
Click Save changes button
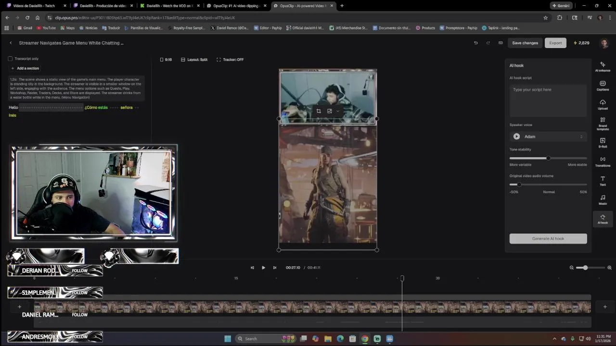pyautogui.click(x=525, y=43)
